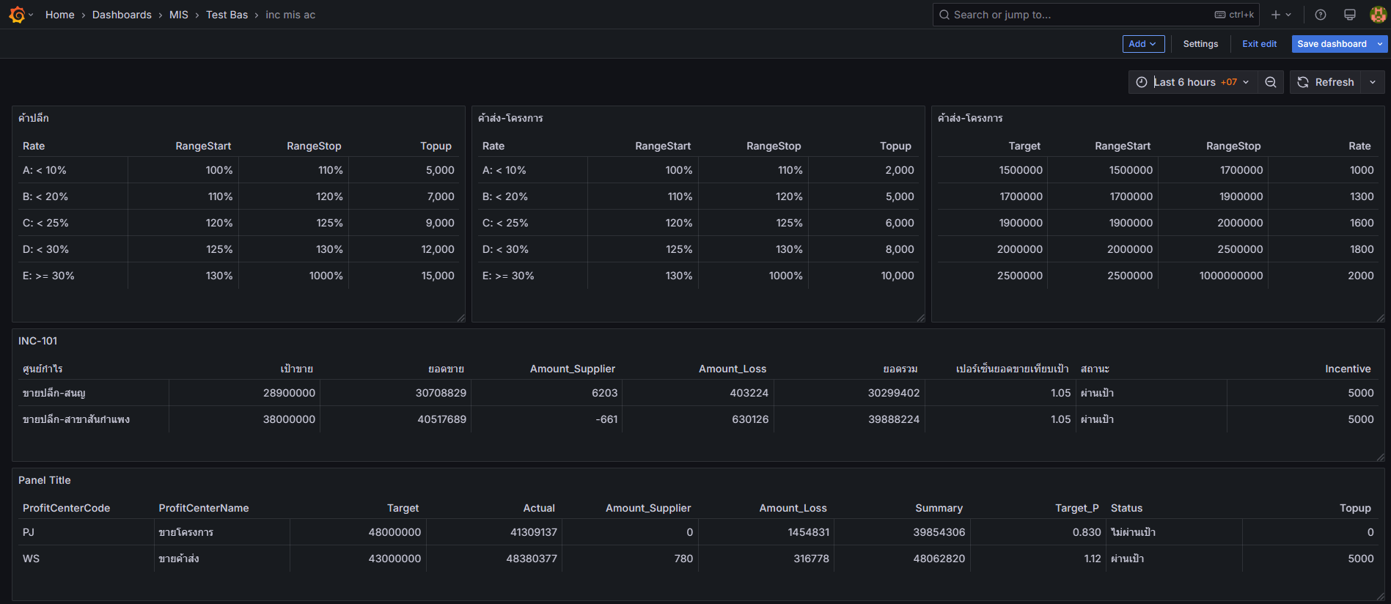Click resize handle of INC-101 panel
Image resolution: width=1391 pixels, height=604 pixels.
click(1380, 457)
